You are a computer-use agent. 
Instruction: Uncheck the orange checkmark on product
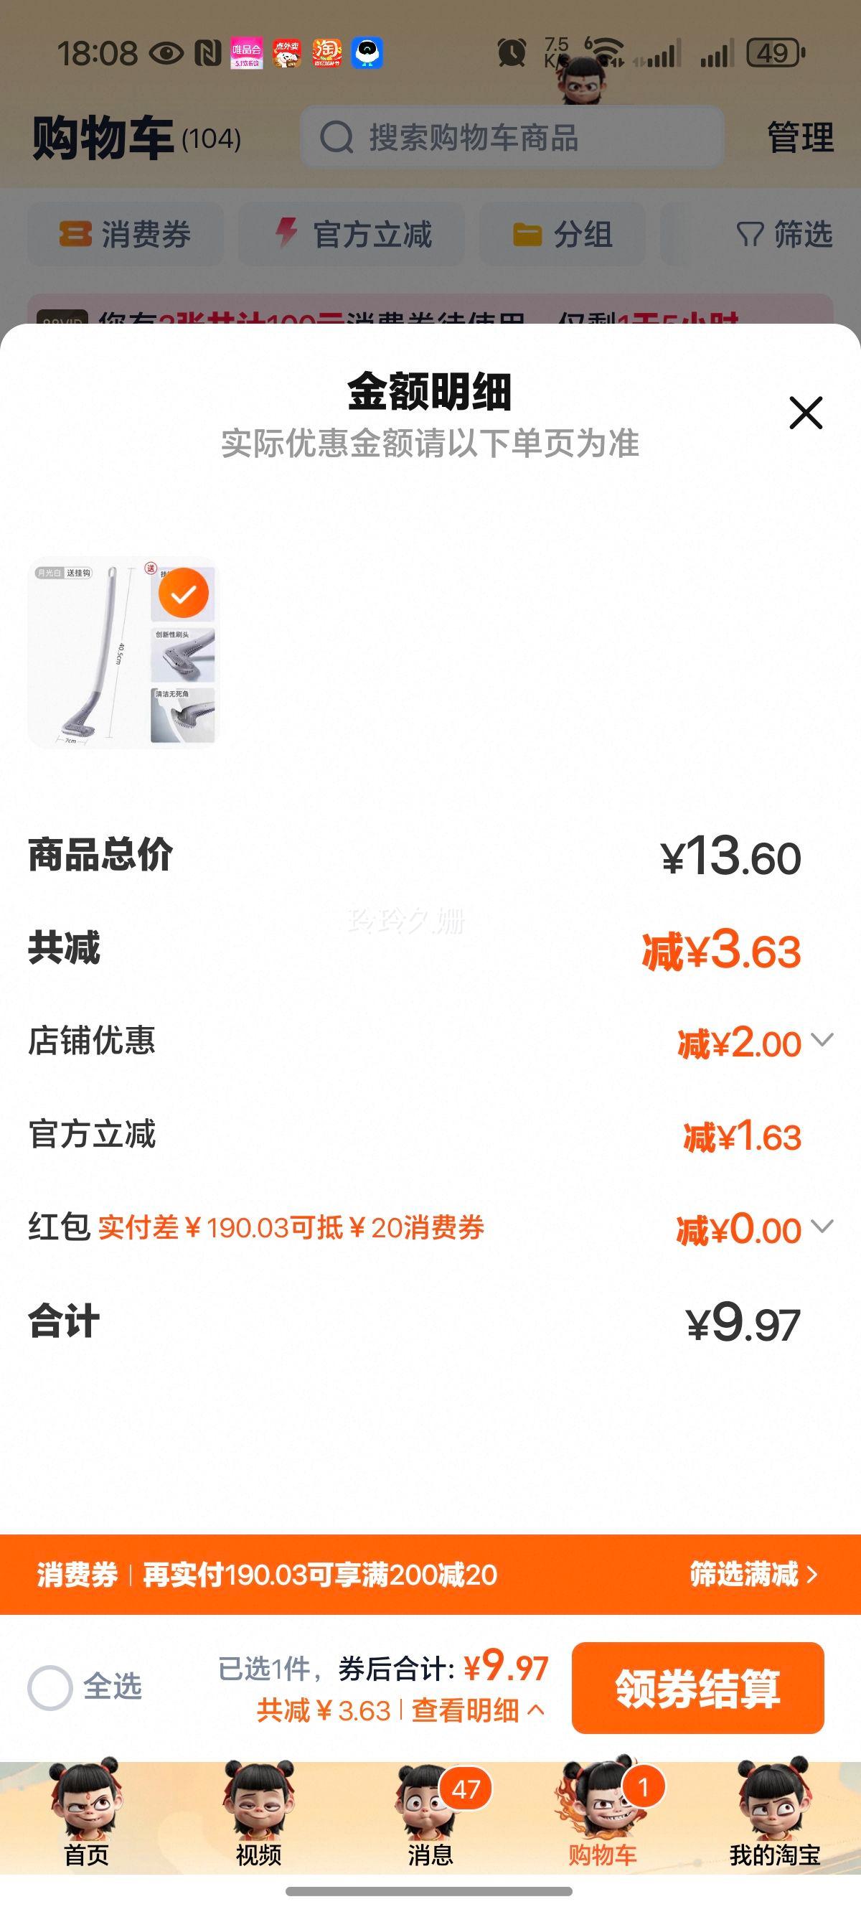[184, 593]
